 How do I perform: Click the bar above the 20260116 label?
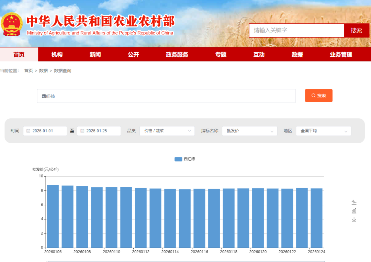coord(200,218)
